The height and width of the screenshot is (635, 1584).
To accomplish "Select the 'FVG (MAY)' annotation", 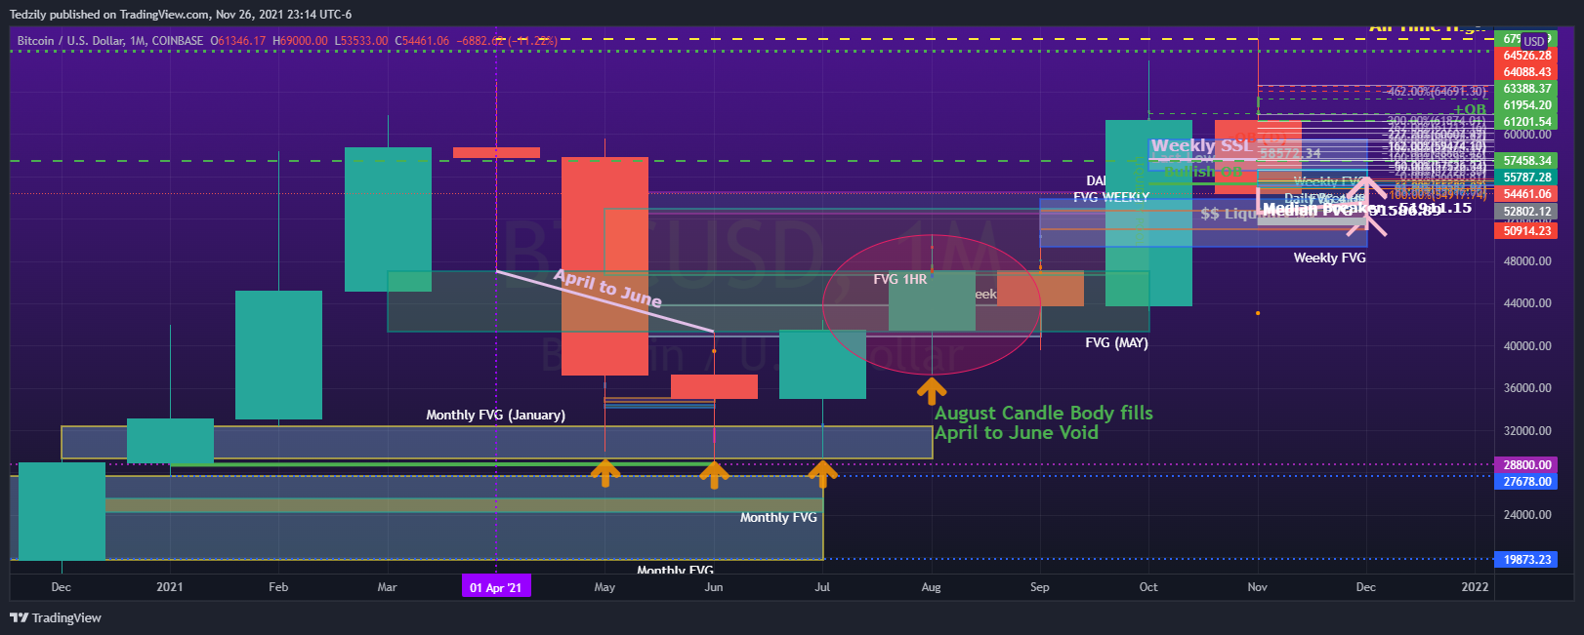I will pos(1116,342).
